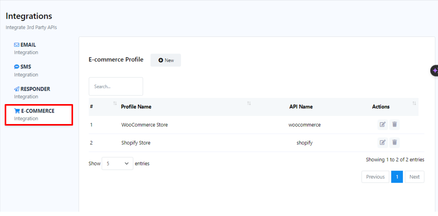Click the API Name column header

(x=301, y=107)
